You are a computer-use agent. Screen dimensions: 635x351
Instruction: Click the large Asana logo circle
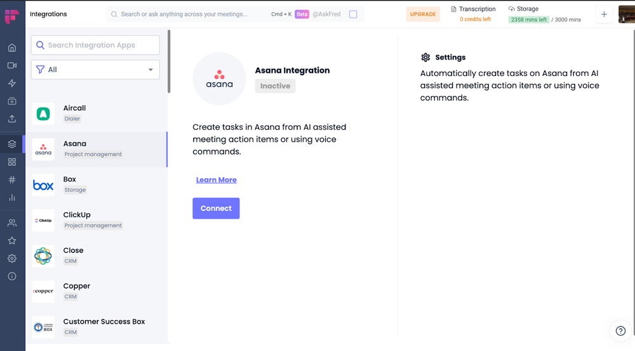(x=219, y=79)
